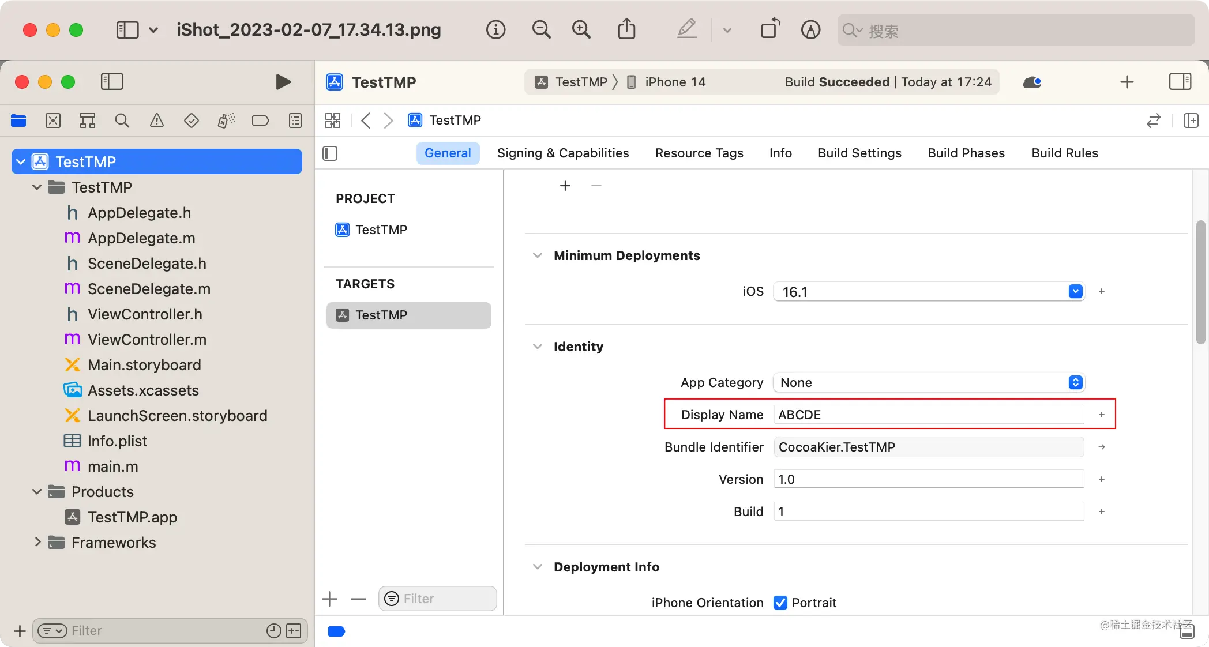
Task: Click the Display Name text field
Action: point(928,415)
